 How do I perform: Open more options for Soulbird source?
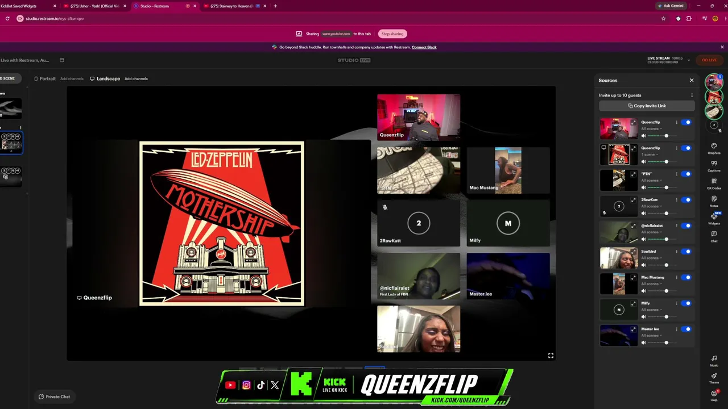[676, 252]
